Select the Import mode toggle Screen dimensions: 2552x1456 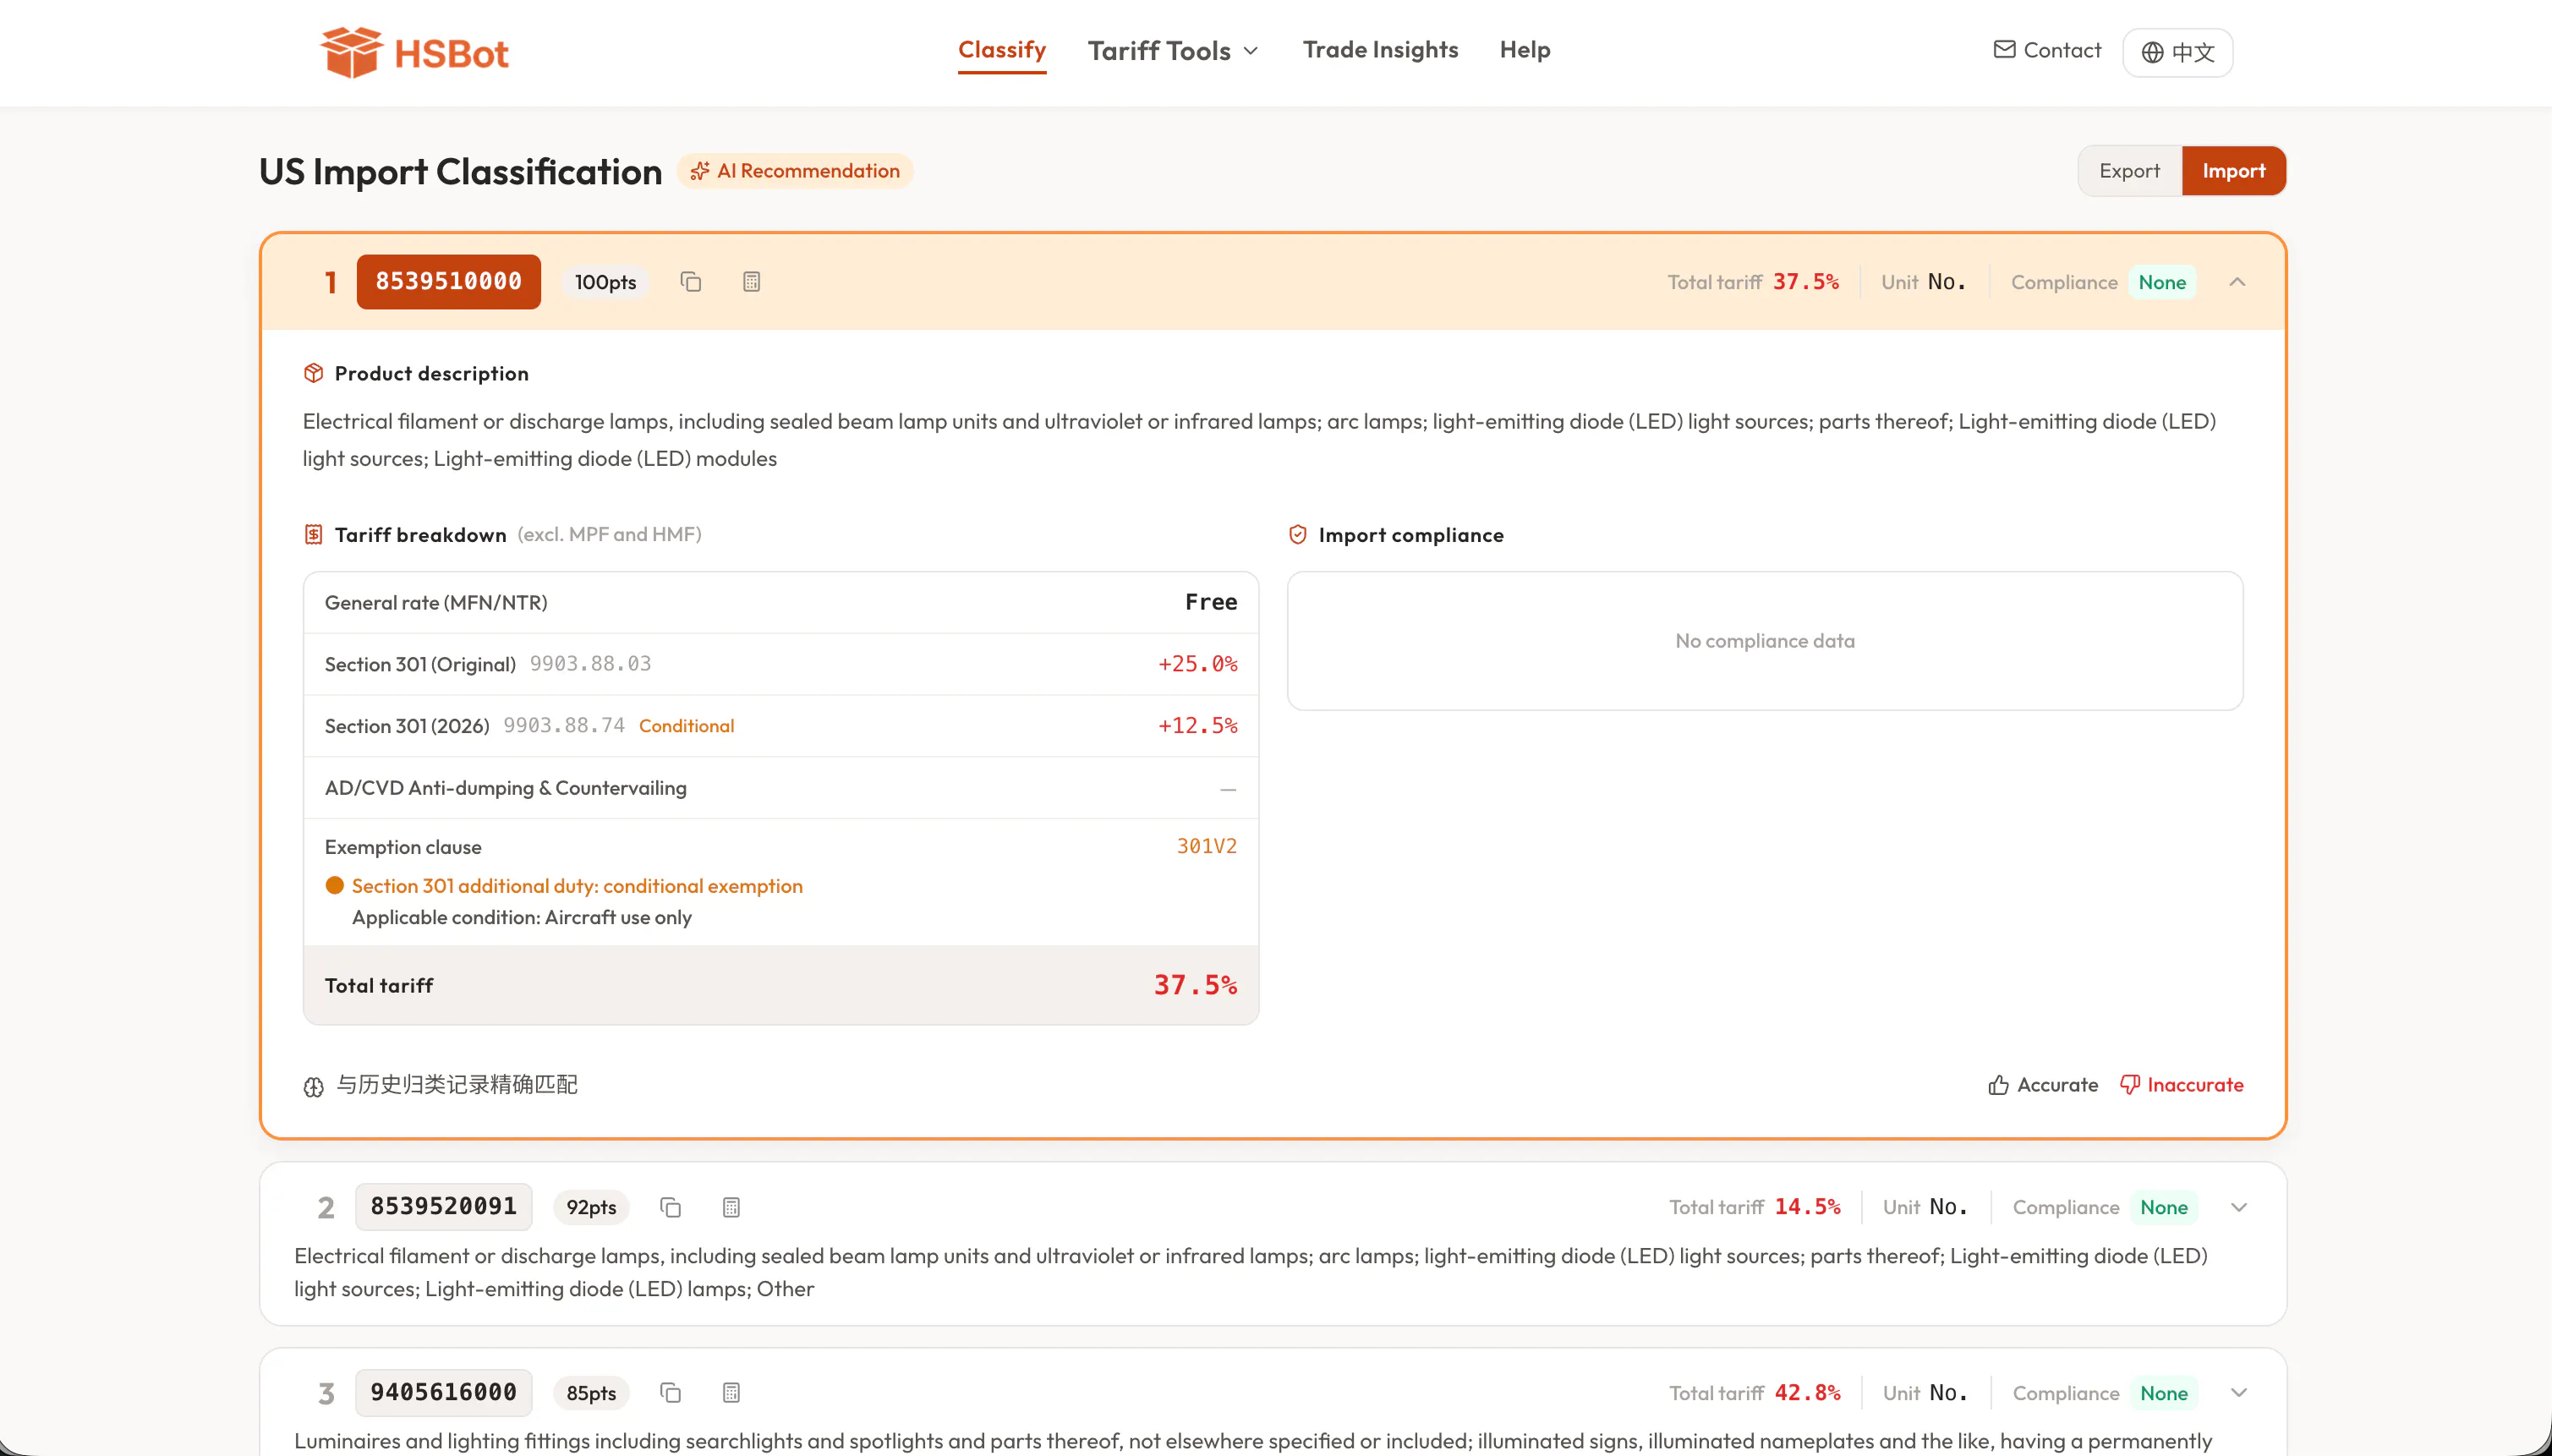(x=2233, y=171)
